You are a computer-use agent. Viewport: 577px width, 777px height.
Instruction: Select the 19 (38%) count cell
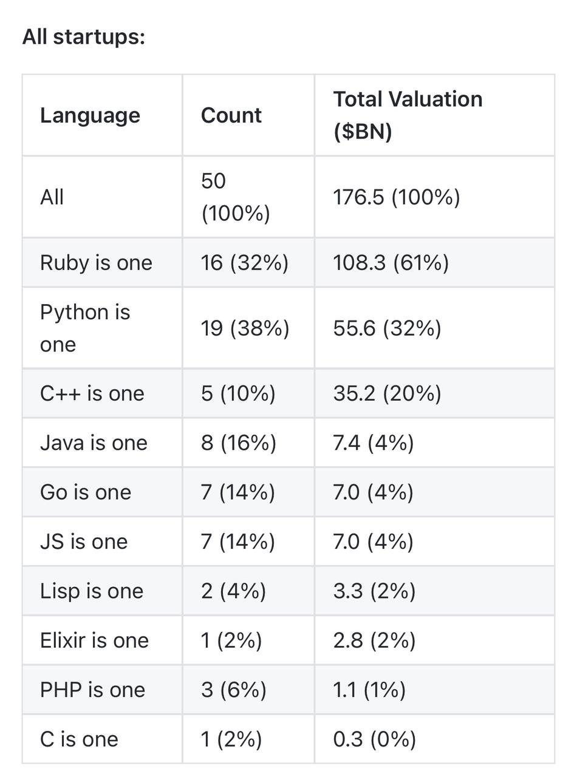pyautogui.click(x=245, y=328)
